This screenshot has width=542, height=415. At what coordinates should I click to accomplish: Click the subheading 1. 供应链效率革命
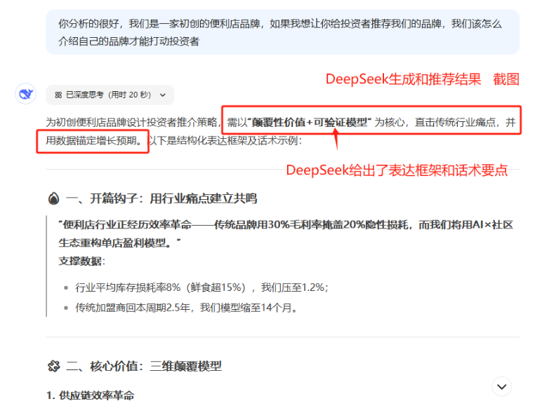click(90, 395)
